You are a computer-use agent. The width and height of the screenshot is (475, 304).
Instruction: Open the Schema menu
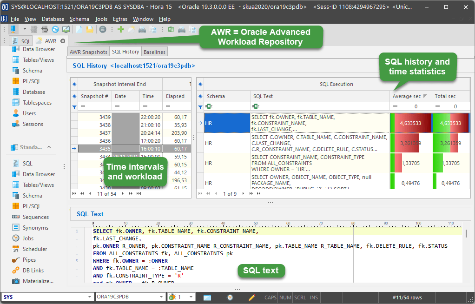pos(79,19)
